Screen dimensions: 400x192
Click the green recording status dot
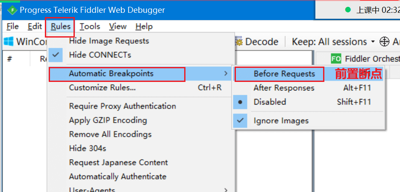coord(348,10)
